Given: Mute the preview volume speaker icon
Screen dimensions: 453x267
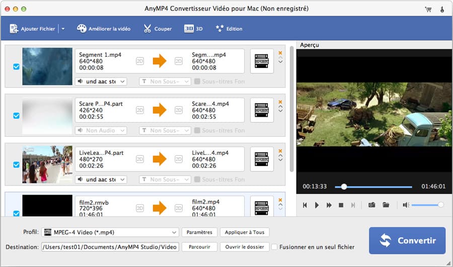Looking at the screenshot, I should 406,205.
